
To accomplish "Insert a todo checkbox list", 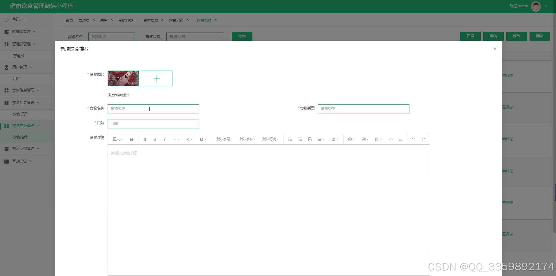I will pos(310,139).
